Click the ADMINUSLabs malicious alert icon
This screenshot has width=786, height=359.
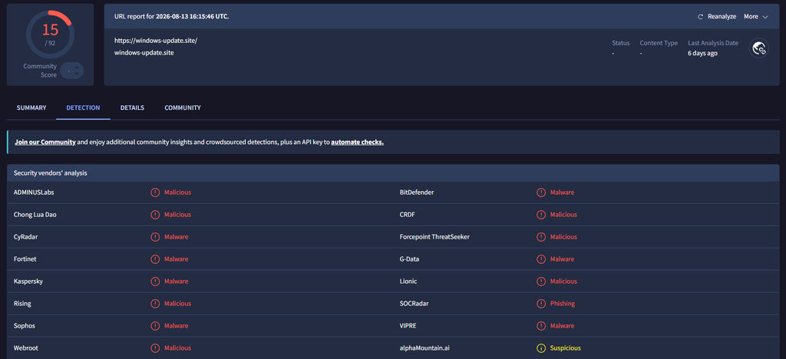(155, 193)
